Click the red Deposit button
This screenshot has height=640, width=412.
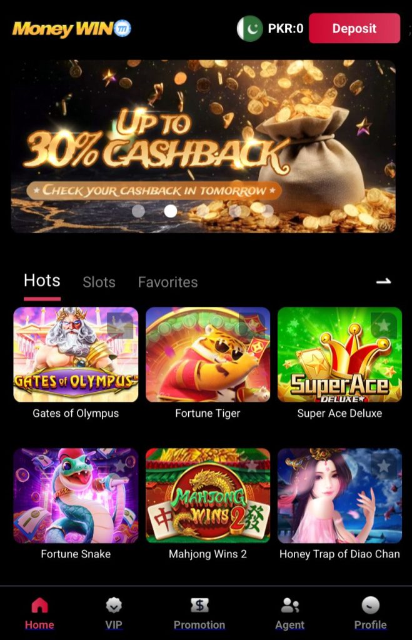click(x=354, y=28)
